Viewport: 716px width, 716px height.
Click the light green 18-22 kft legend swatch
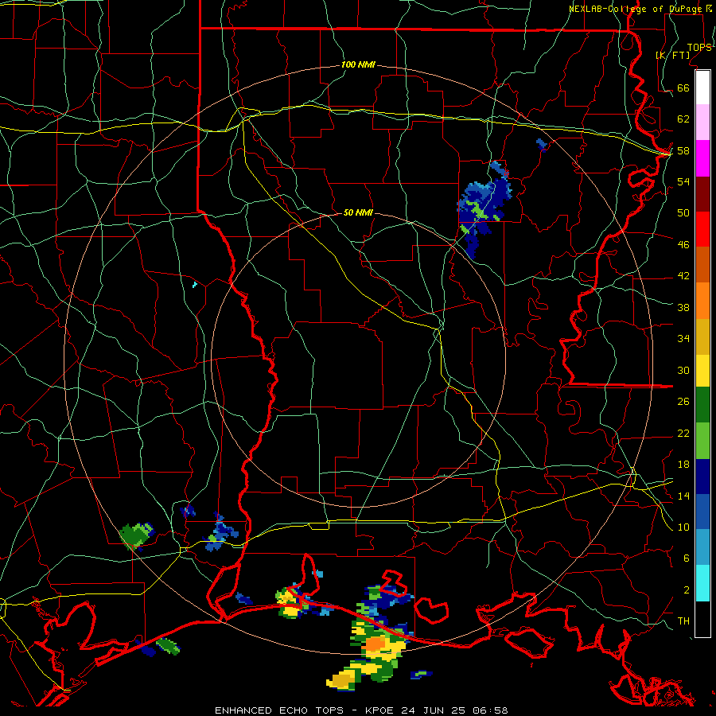702,441
